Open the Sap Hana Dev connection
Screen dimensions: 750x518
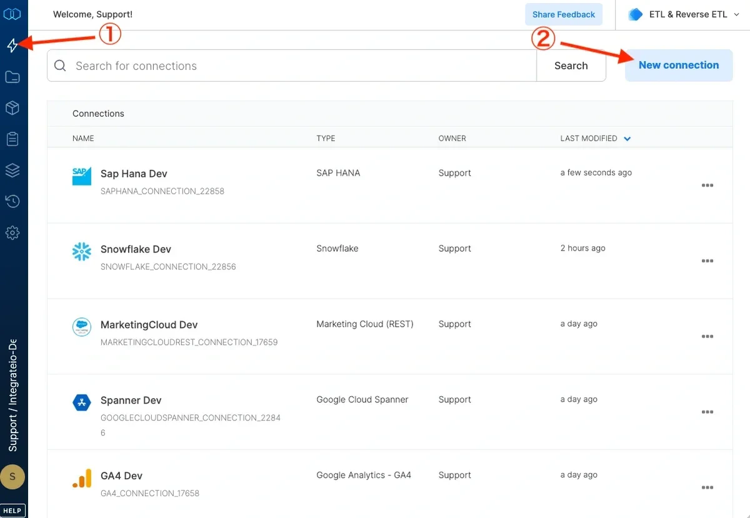click(x=134, y=174)
